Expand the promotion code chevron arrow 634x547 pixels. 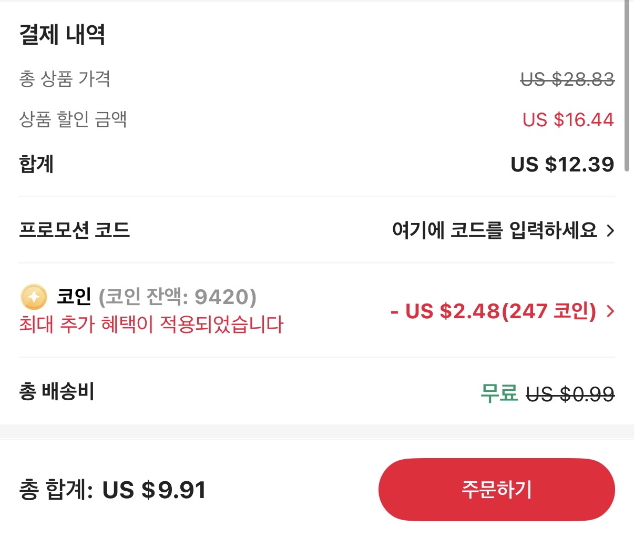610,230
